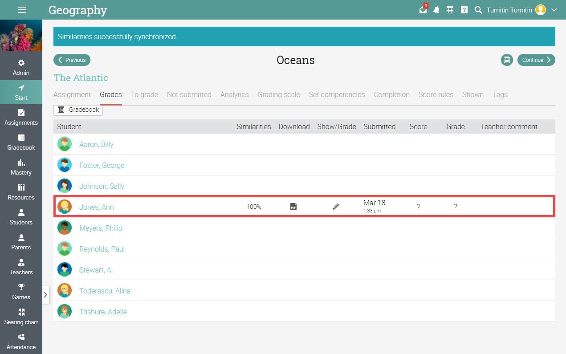
Task: Open the calendar icon in header
Action: tap(450, 10)
